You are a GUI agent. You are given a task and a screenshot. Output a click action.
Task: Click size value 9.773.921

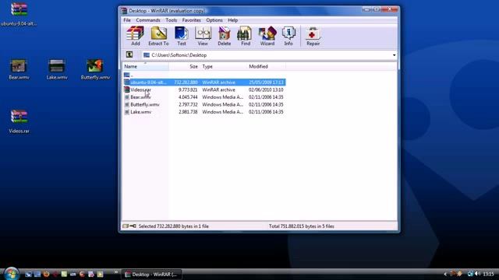click(x=188, y=89)
